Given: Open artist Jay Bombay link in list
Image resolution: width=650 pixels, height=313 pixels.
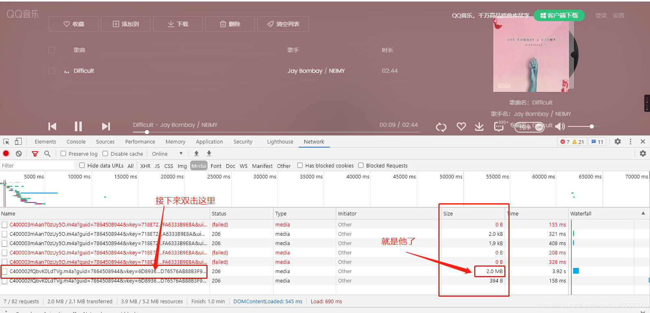Looking at the screenshot, I should (305, 71).
